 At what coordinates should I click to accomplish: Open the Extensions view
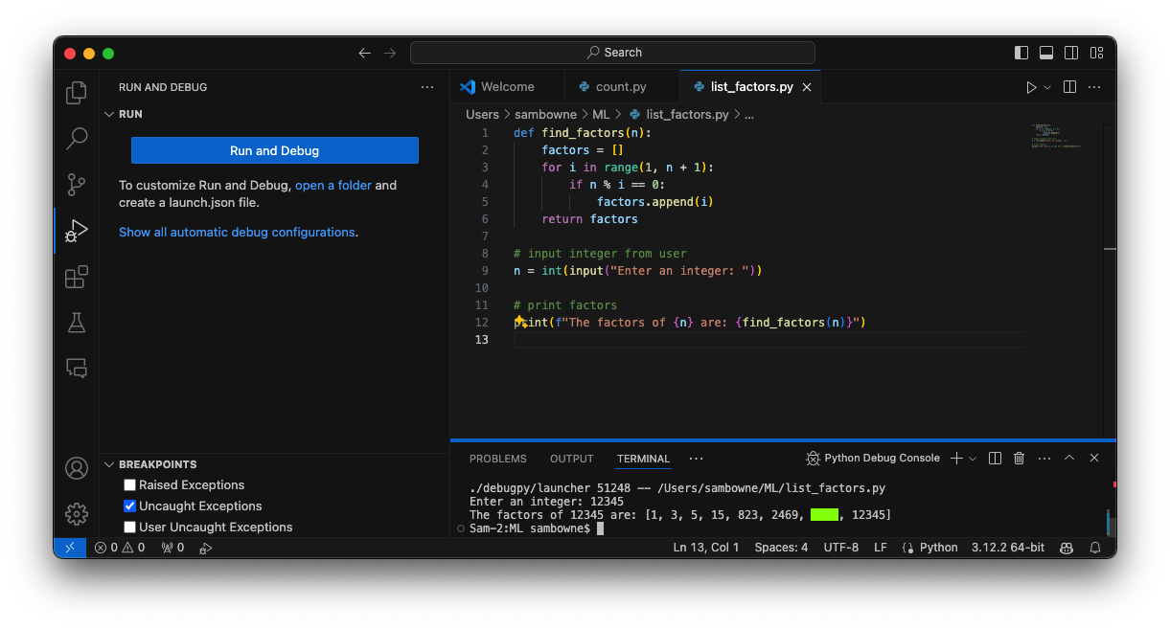click(x=77, y=278)
